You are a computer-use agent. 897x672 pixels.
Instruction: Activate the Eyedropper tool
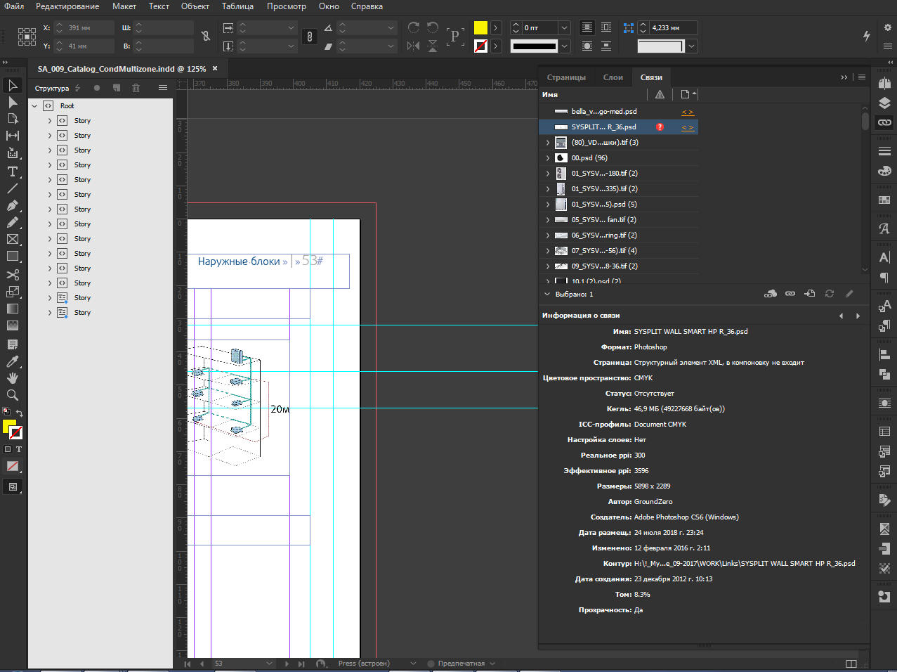[x=13, y=361]
